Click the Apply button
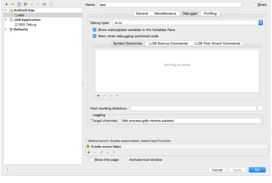This screenshot has height=183, width=272. click(237, 170)
